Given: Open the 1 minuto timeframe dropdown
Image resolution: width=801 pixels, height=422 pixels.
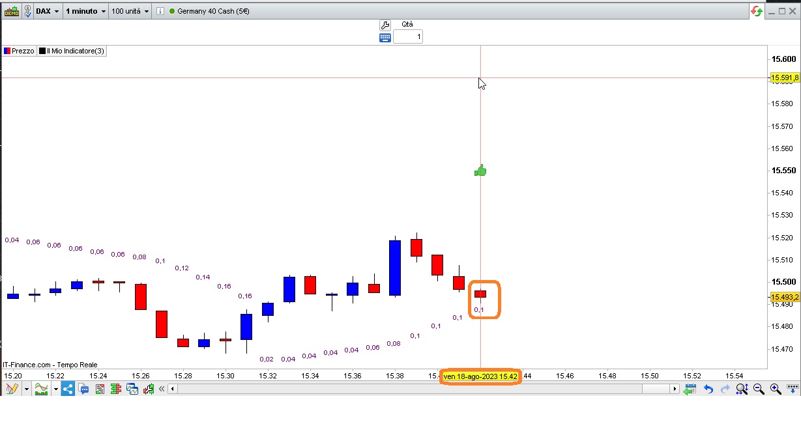Looking at the screenshot, I should [85, 11].
